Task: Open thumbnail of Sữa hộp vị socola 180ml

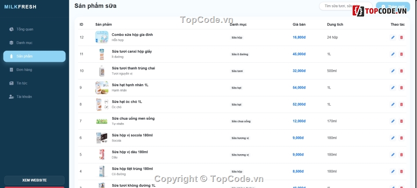Action: pyautogui.click(x=102, y=138)
